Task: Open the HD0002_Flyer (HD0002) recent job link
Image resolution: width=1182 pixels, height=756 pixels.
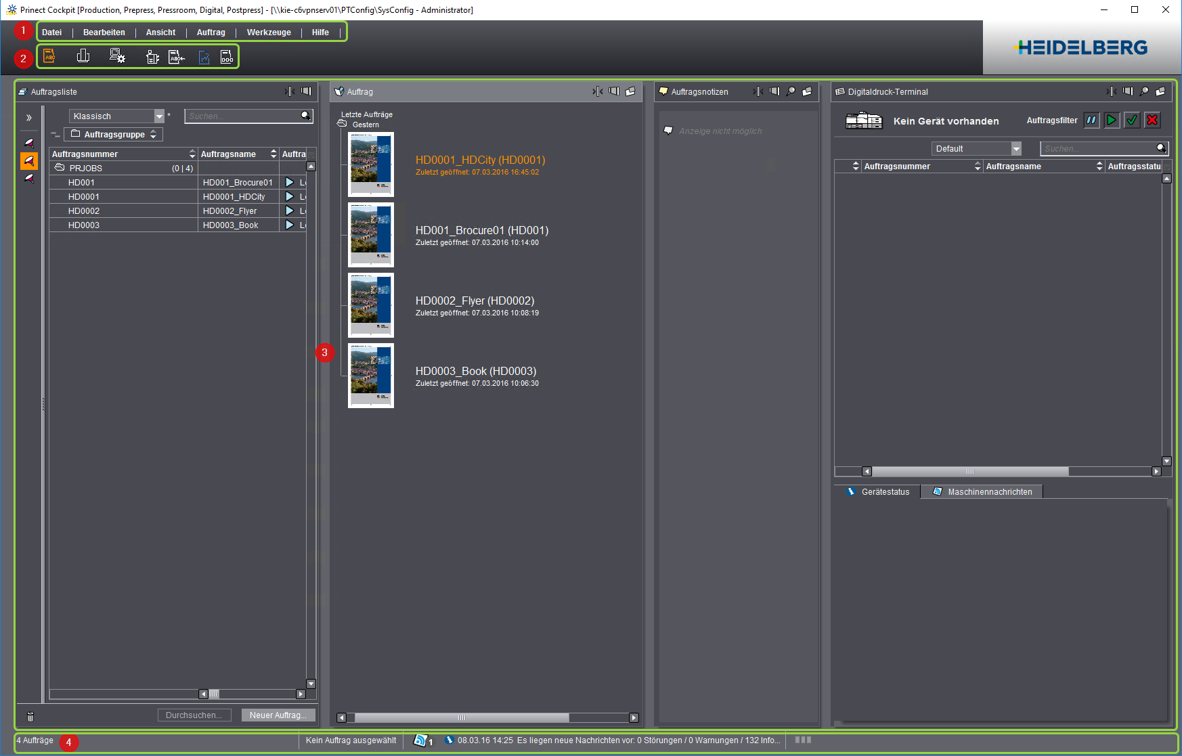Action: [x=475, y=301]
